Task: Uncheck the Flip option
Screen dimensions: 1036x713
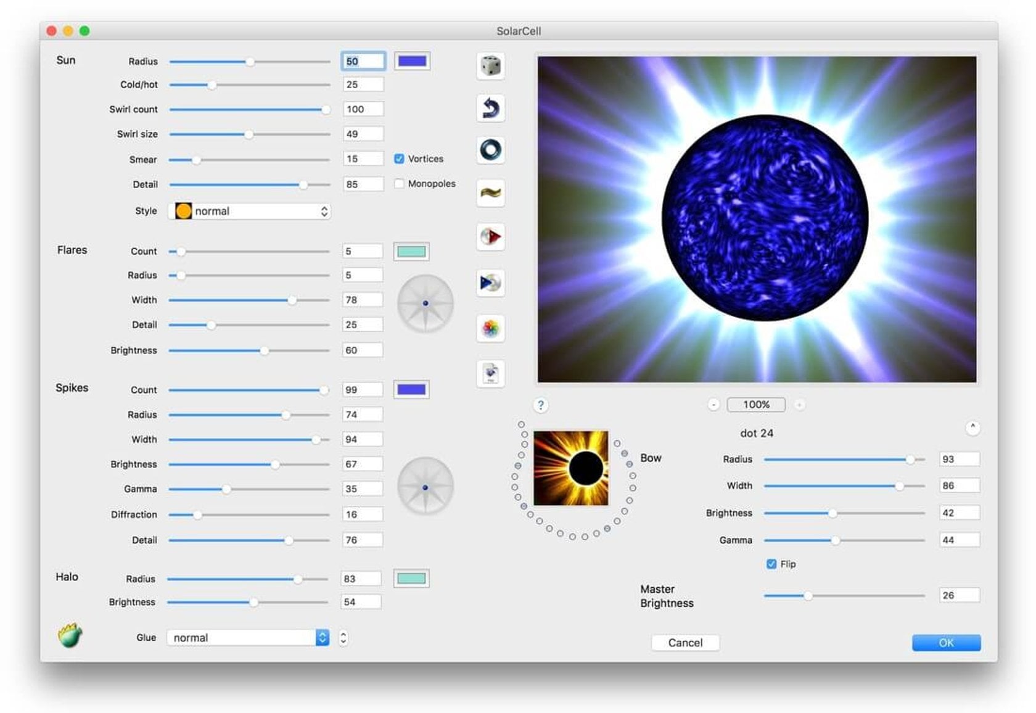Action: [771, 563]
